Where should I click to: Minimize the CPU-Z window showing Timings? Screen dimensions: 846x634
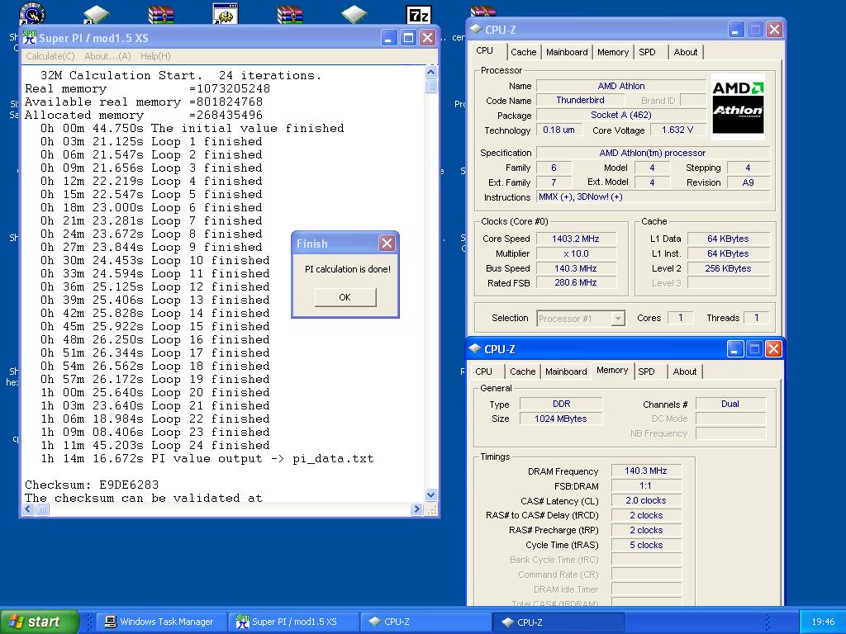coord(734,349)
